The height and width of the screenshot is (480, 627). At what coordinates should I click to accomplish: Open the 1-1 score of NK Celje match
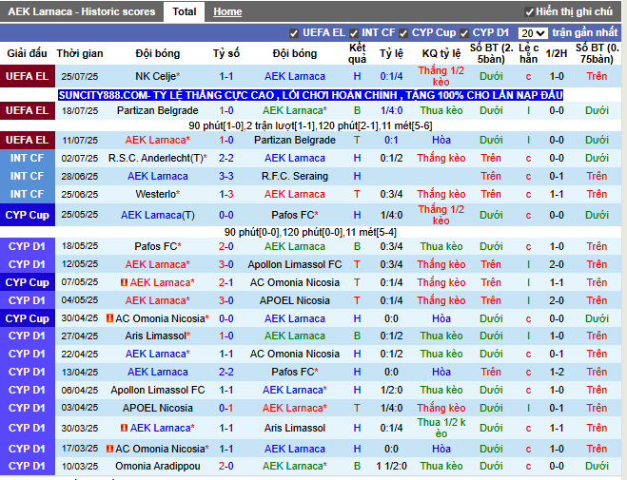225,76
